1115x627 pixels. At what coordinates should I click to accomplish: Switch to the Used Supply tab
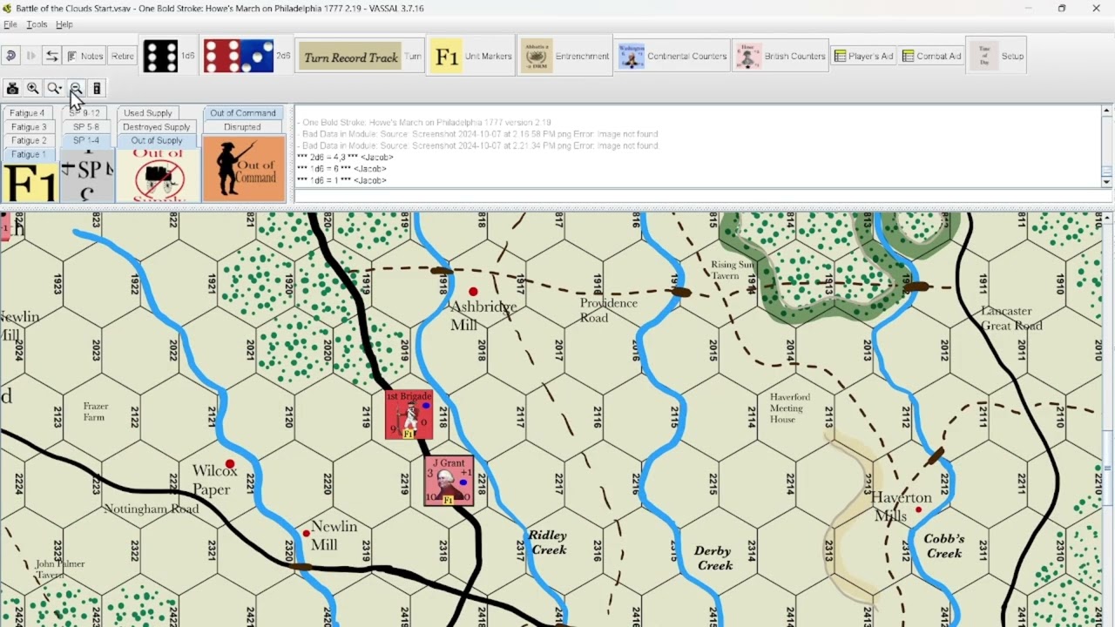tap(147, 112)
